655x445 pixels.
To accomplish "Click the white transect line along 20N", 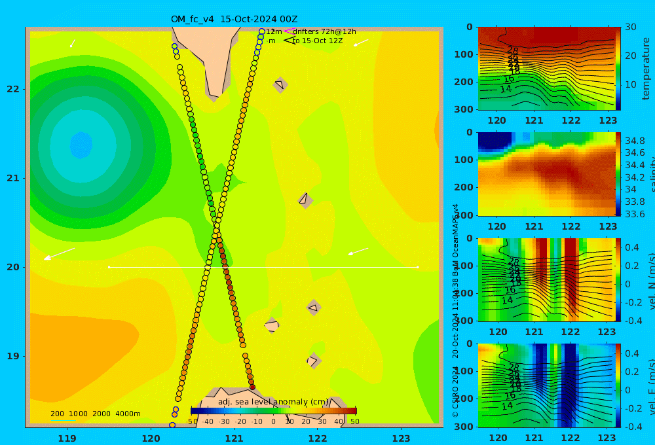I will point(263,267).
